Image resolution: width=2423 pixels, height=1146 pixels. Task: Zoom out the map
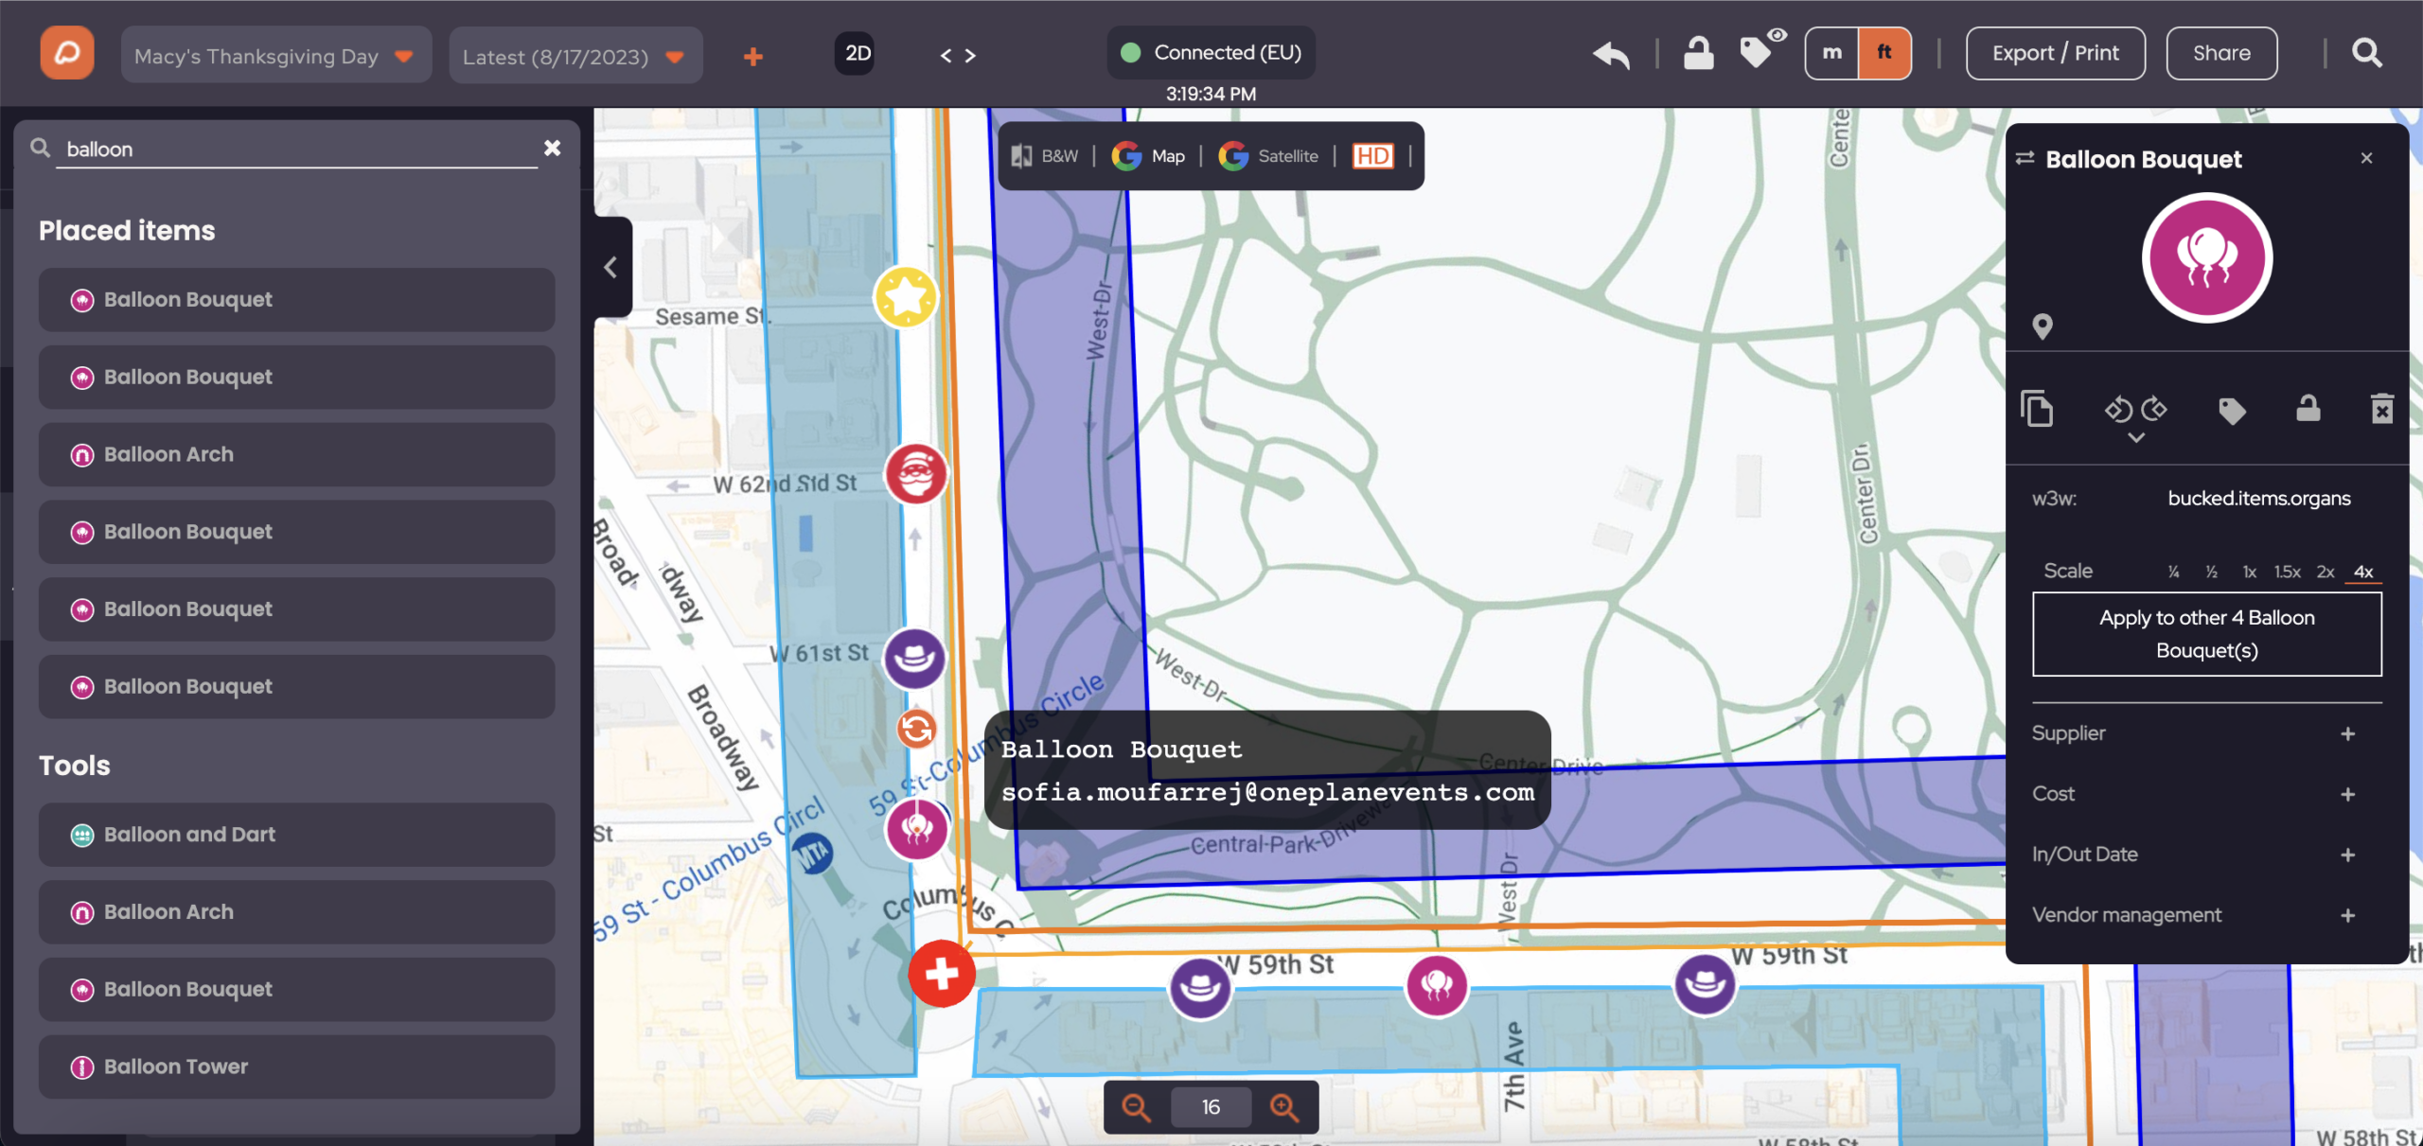pyautogui.click(x=1136, y=1107)
